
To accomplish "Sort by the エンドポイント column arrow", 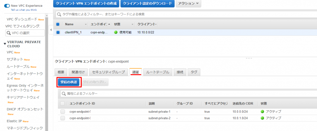I will pos(109,24).
